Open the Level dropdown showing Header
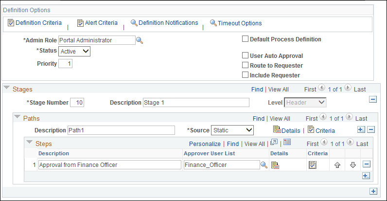 coord(305,103)
